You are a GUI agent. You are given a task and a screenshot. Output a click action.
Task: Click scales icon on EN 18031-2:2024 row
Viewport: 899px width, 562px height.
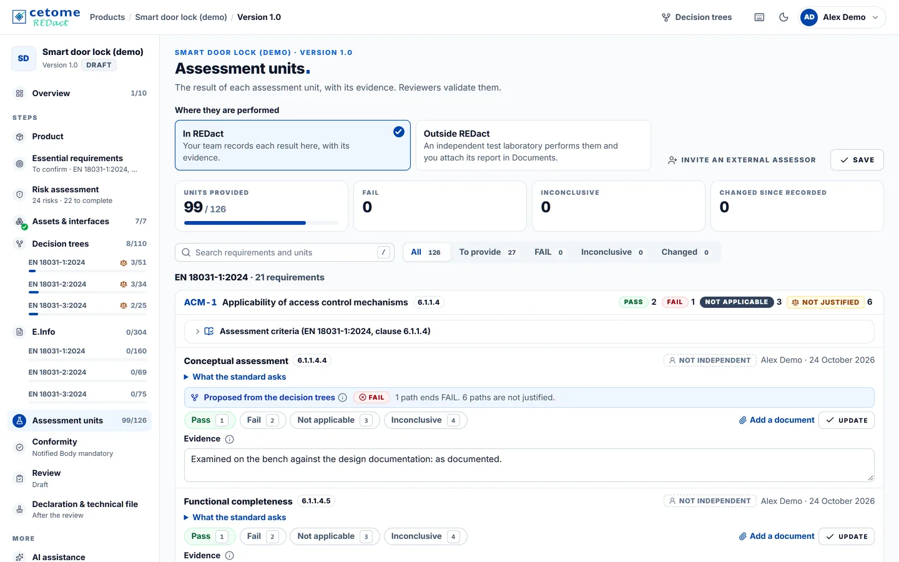[124, 284]
